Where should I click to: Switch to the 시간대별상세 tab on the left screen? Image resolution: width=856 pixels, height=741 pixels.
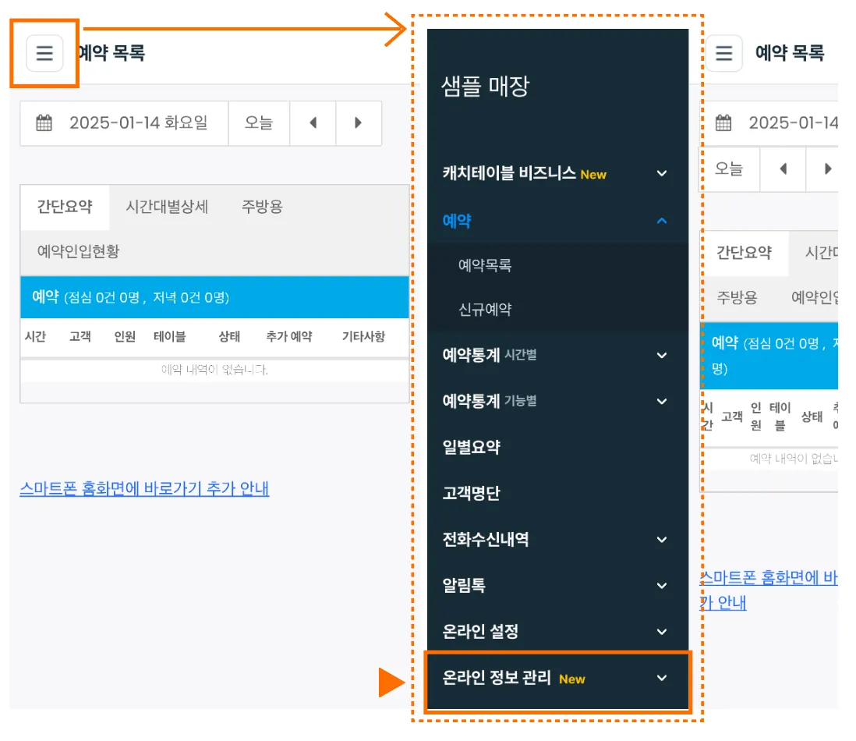point(167,207)
